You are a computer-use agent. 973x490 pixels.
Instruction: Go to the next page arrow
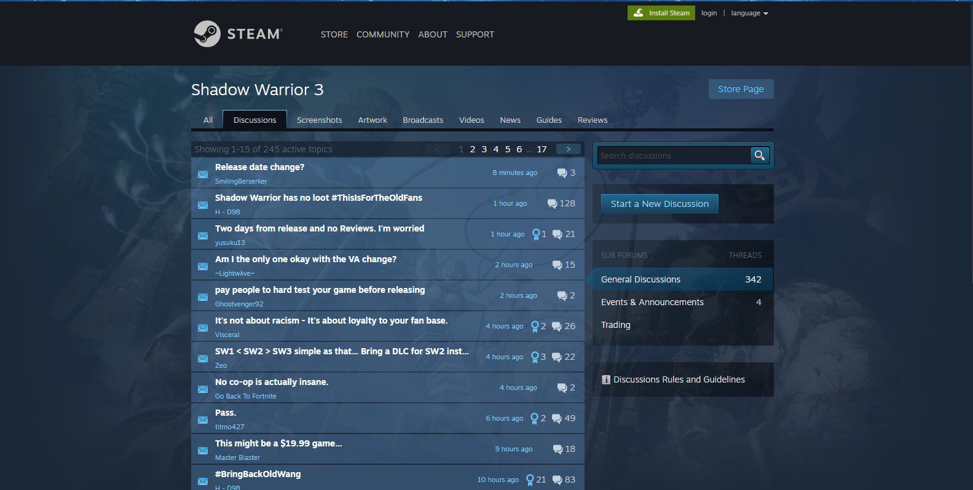coord(569,149)
